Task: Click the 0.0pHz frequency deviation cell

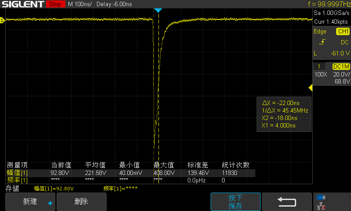Action: (196, 181)
